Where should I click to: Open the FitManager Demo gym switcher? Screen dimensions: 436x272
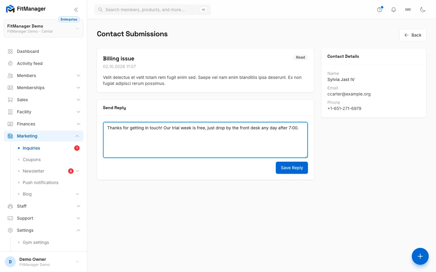coord(43,28)
